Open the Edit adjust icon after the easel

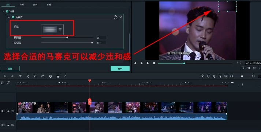[66, 76]
